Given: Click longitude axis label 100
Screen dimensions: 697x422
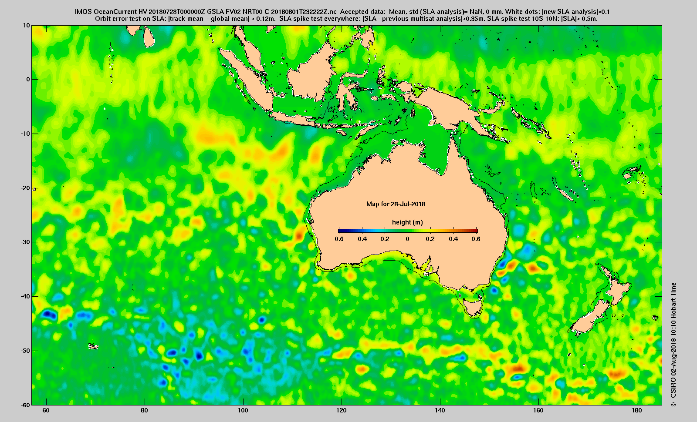Looking at the screenshot, I should pyautogui.click(x=243, y=411).
